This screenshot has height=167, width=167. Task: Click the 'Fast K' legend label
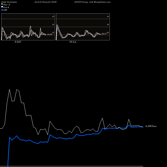click(6, 7)
